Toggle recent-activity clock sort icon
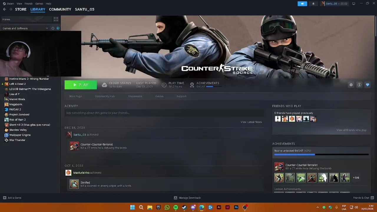The height and width of the screenshot is (212, 377). click(x=53, y=28)
